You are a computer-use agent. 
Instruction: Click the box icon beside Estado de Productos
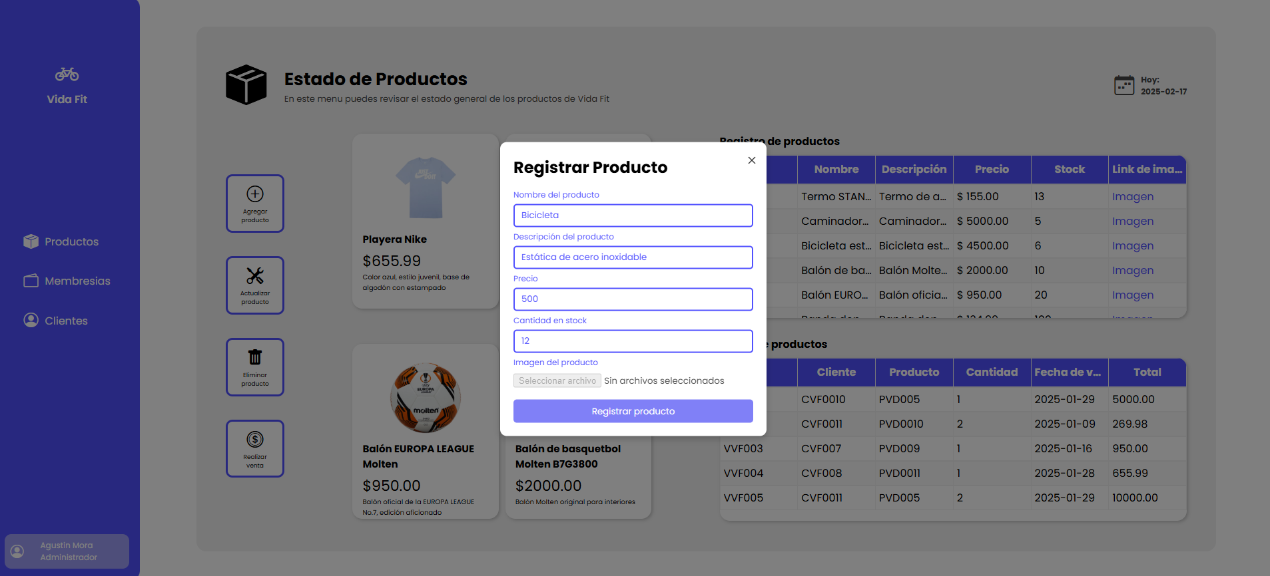click(246, 84)
